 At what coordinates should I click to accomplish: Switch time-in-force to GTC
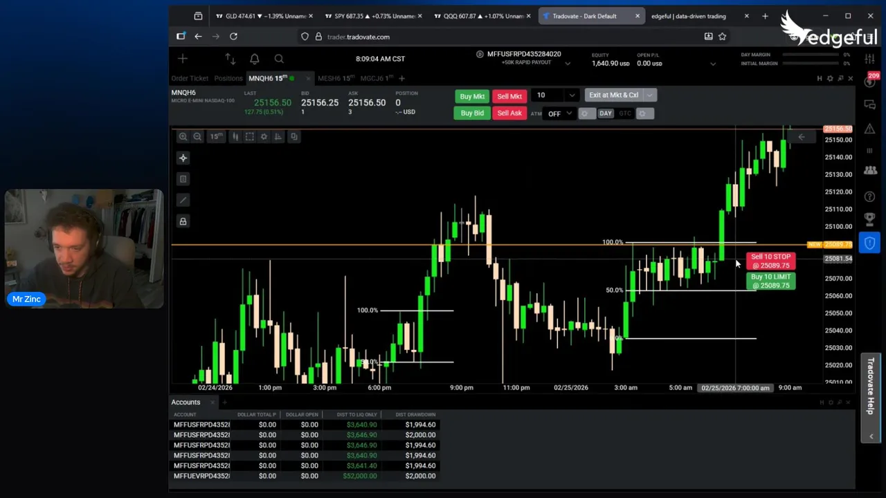tap(625, 113)
